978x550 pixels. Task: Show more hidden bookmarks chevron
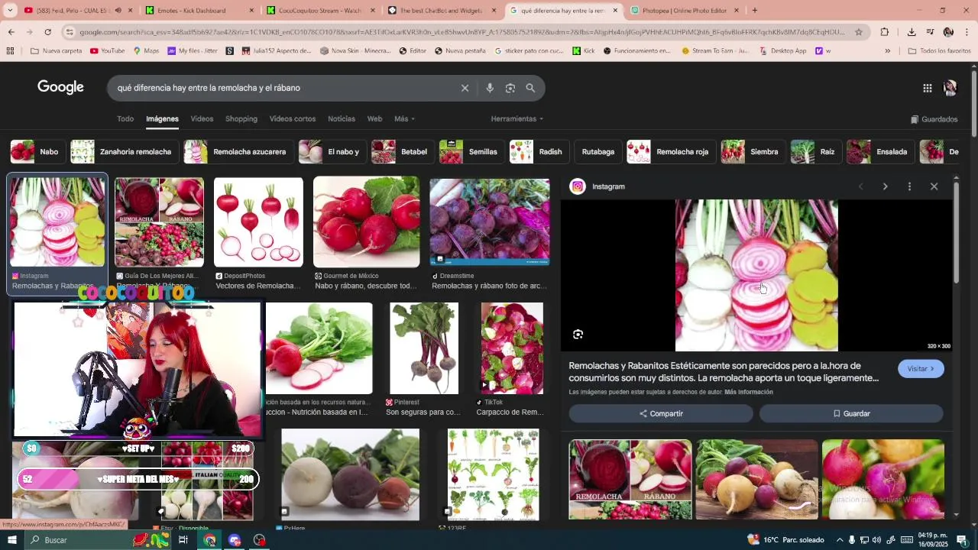click(x=887, y=51)
